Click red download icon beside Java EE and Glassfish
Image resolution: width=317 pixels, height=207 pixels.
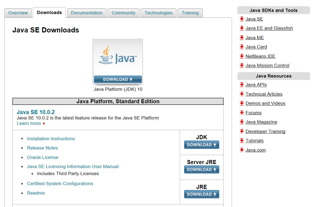pyautogui.click(x=242, y=28)
